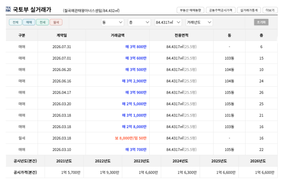Click 계약일 column header
Screen dimensions: 281x181
[62, 35]
